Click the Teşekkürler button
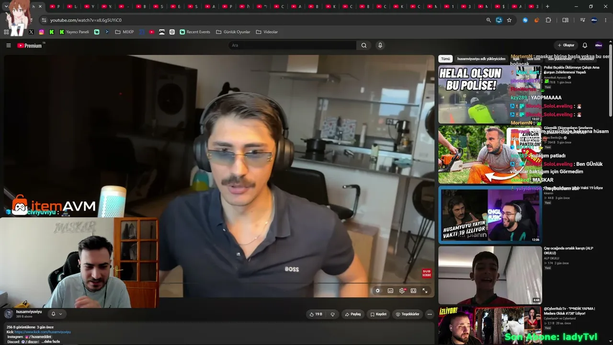Viewport: 613px width, 345px height. click(x=408, y=314)
